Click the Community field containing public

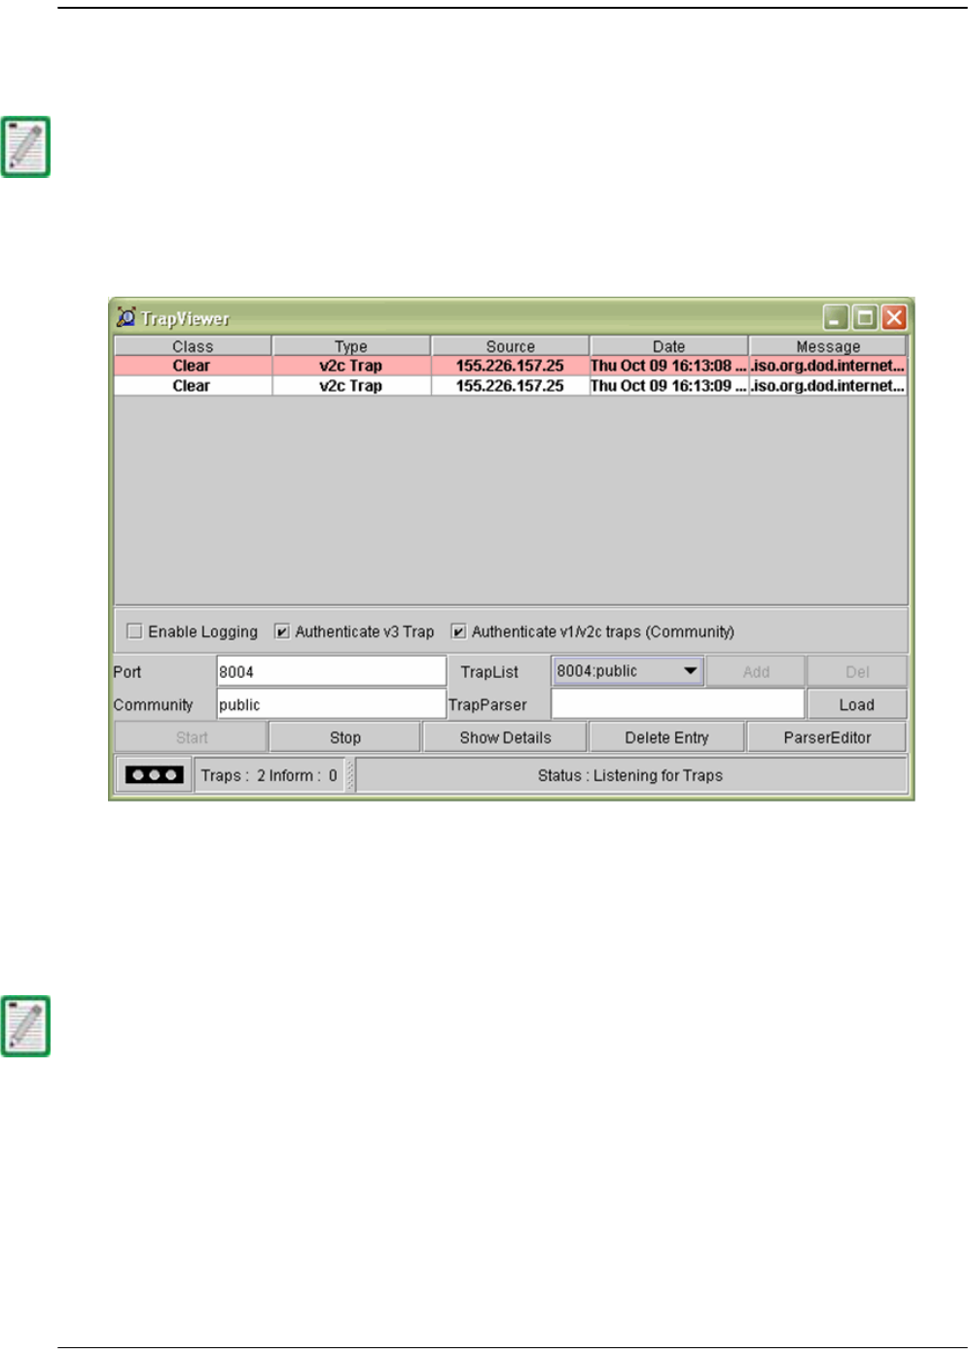pyautogui.click(x=331, y=704)
